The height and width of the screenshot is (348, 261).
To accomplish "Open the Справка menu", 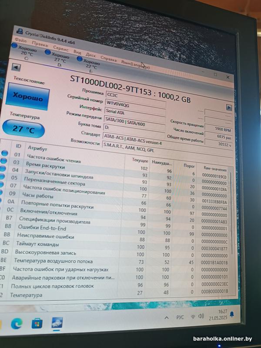I will (108, 59).
